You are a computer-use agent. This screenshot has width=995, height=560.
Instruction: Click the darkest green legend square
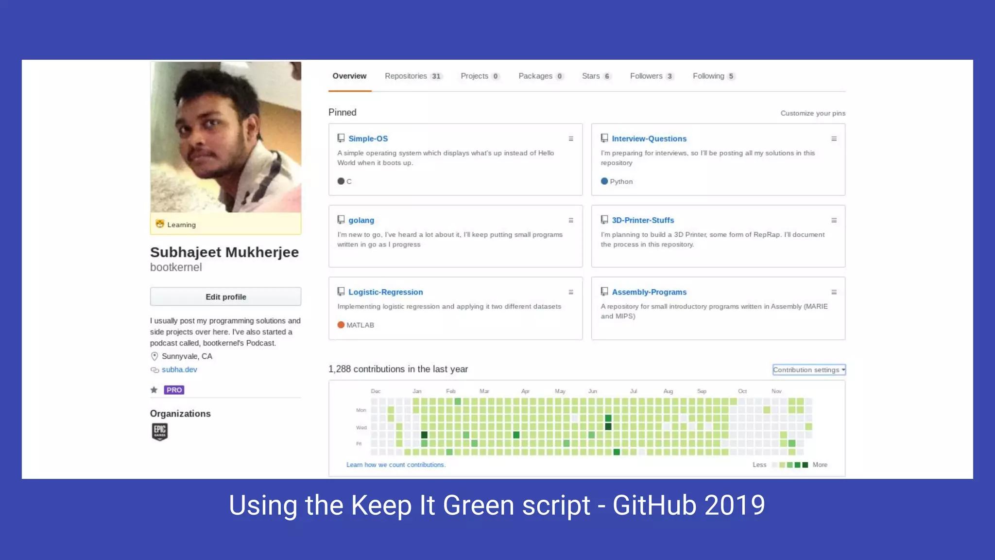pos(805,465)
